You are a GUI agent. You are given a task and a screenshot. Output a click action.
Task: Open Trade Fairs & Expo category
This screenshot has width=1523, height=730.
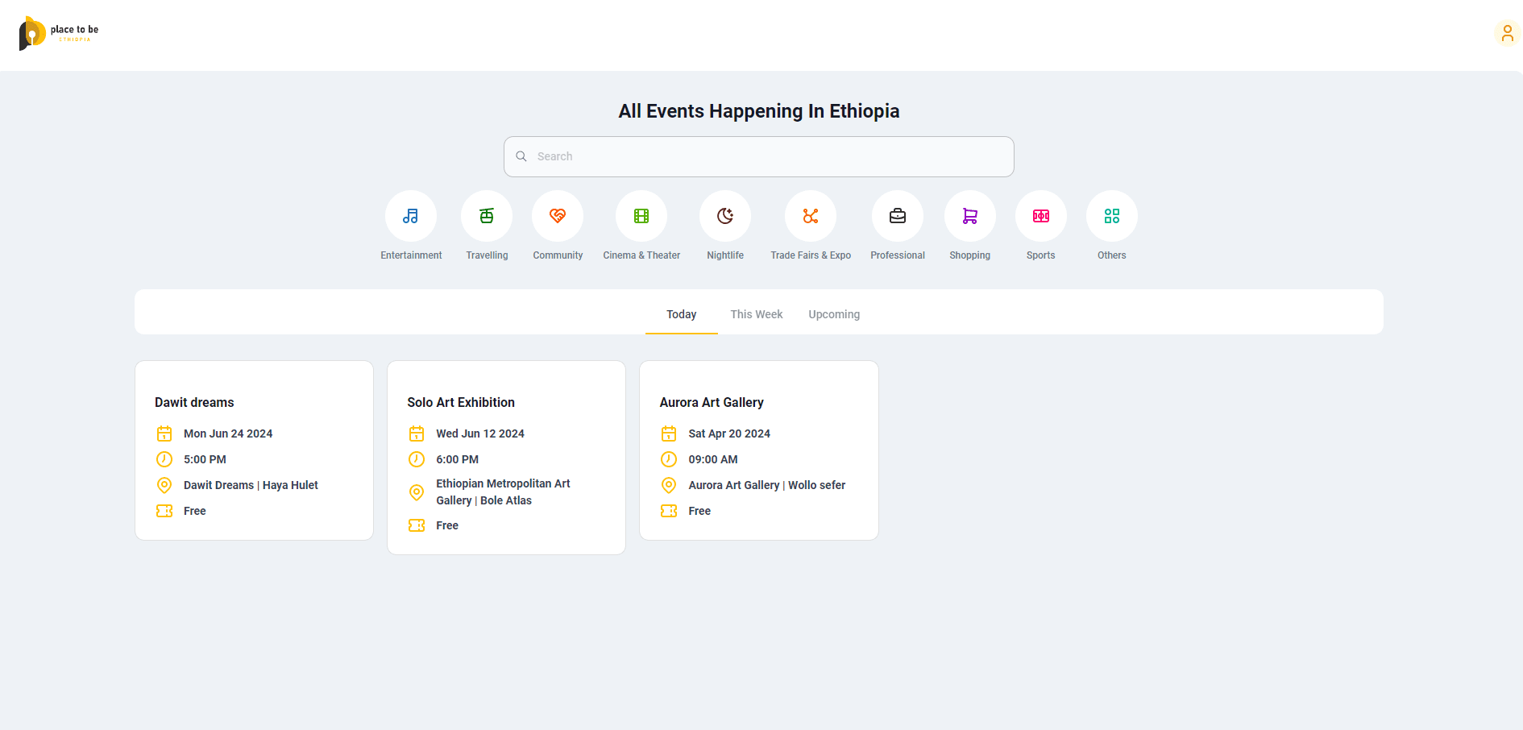811,216
